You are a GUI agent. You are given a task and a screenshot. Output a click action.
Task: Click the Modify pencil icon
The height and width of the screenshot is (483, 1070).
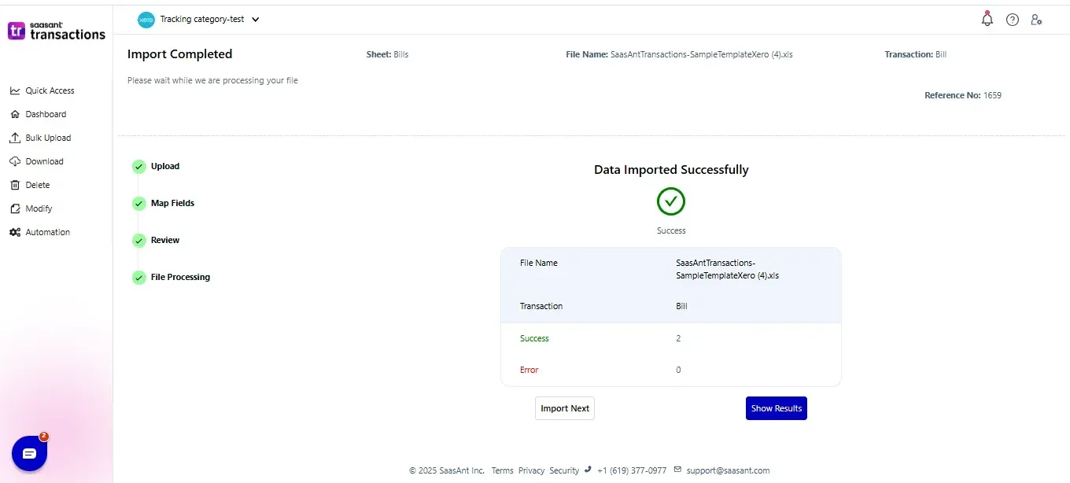click(15, 208)
